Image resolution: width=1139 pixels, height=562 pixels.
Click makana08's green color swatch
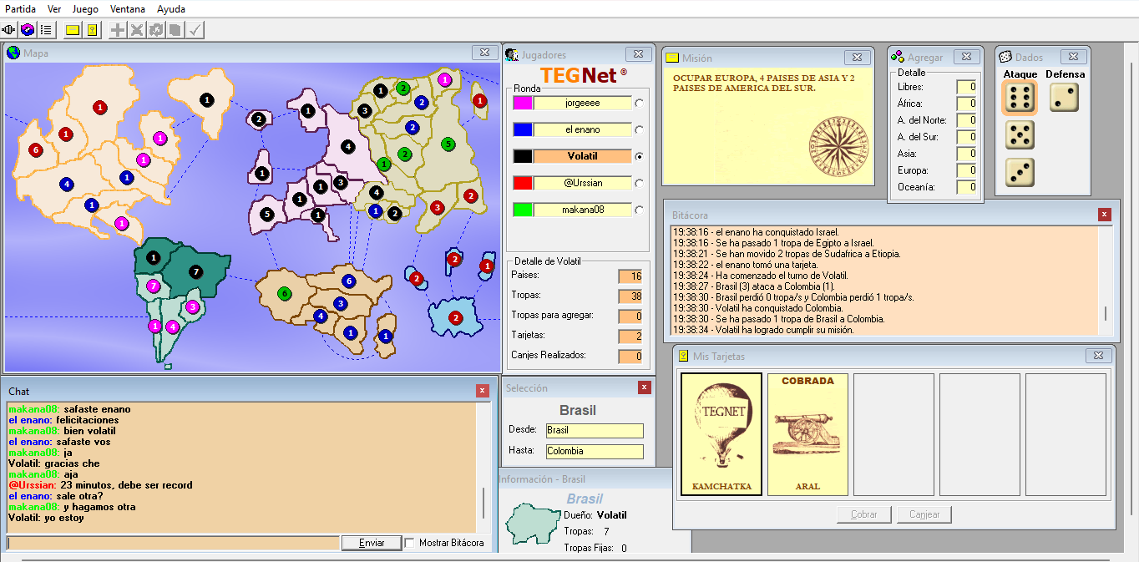523,210
